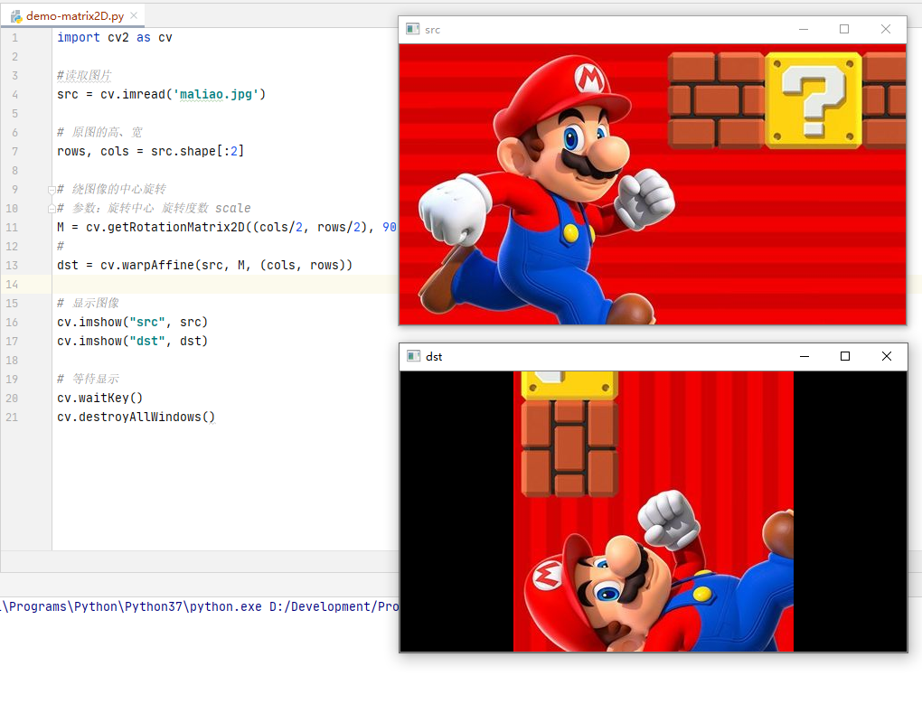Click the getRotationMatrix2D call on line 11
Image resolution: width=922 pixels, height=704 pixels.
tap(226, 228)
